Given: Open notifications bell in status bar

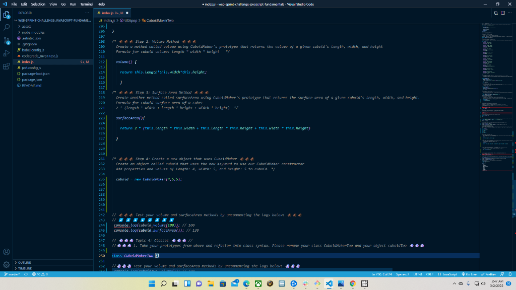Looking at the screenshot, I should pyautogui.click(x=510, y=274).
